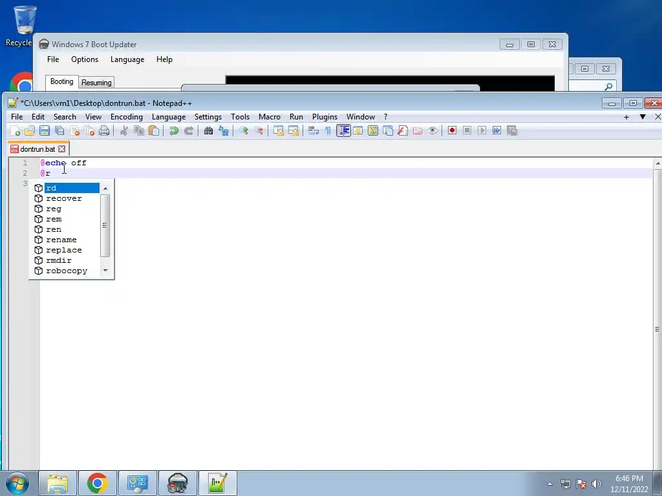The height and width of the screenshot is (496, 662).
Task: Click the macro Playback icon
Action: coord(482,130)
